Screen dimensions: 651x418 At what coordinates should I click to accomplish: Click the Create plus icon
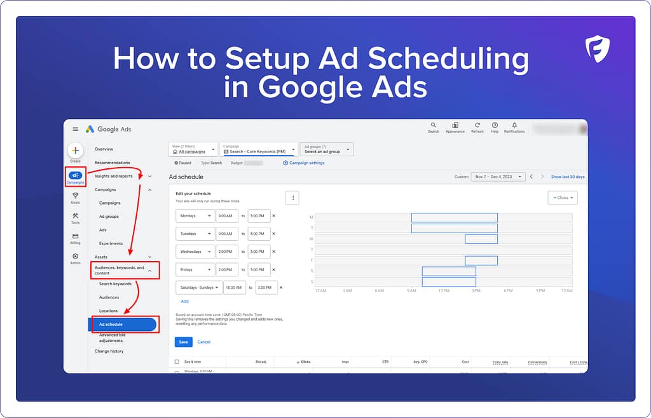tap(75, 151)
